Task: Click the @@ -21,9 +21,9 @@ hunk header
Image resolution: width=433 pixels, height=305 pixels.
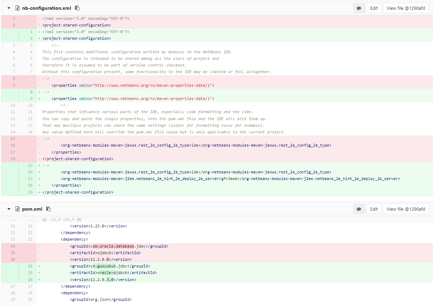Action: pos(62,220)
